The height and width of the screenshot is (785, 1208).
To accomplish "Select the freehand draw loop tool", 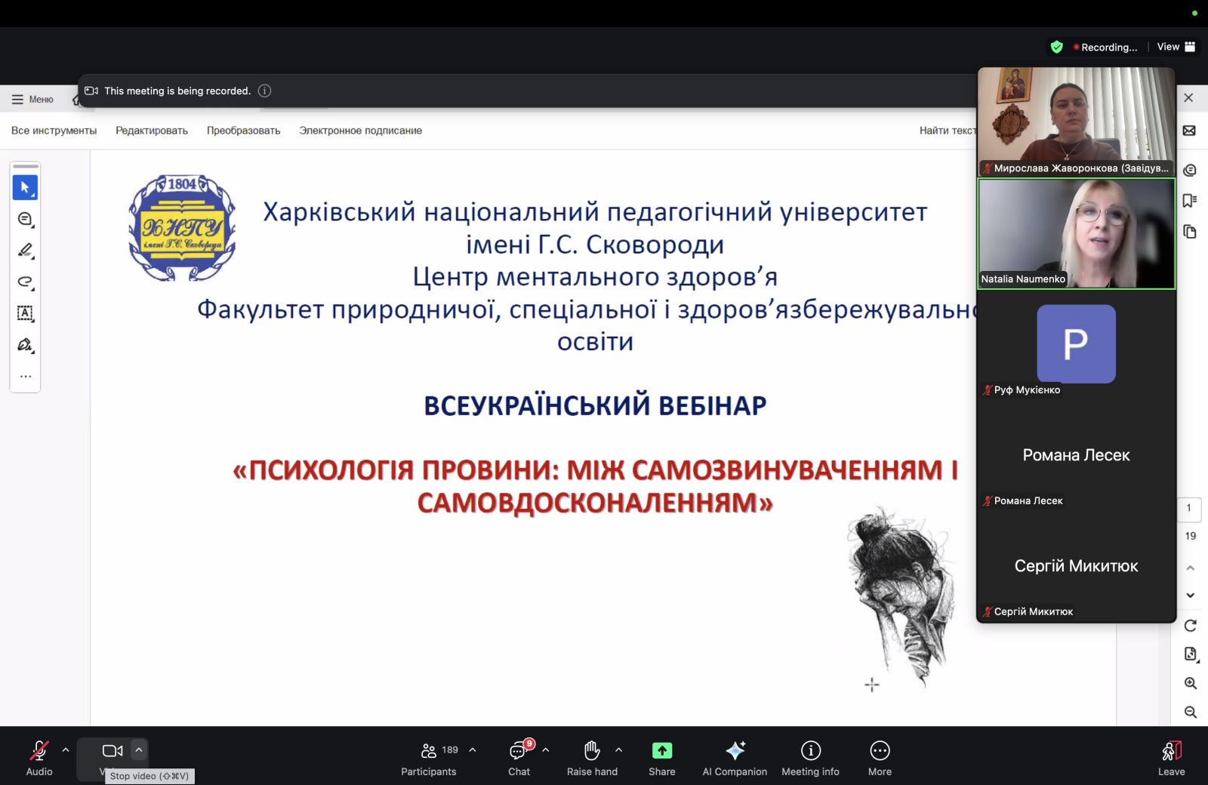I will pos(25,282).
